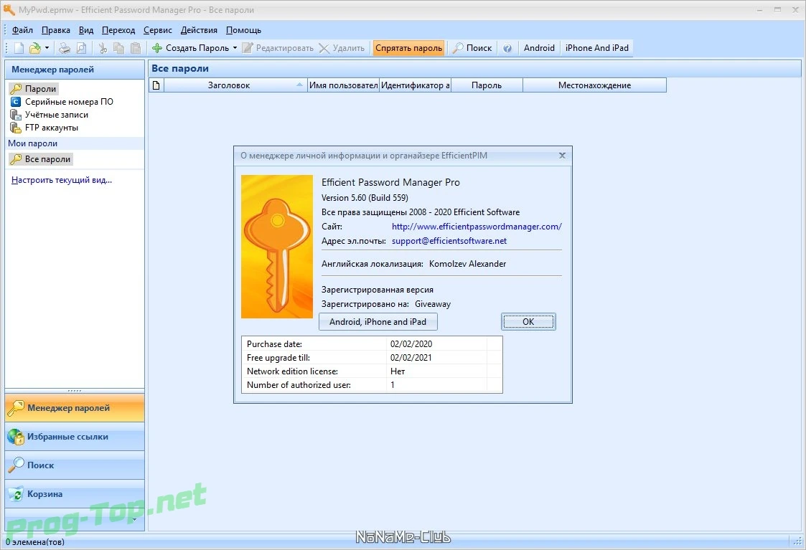806x550 pixels.
Task: Click Пароль column header
Action: (x=487, y=85)
